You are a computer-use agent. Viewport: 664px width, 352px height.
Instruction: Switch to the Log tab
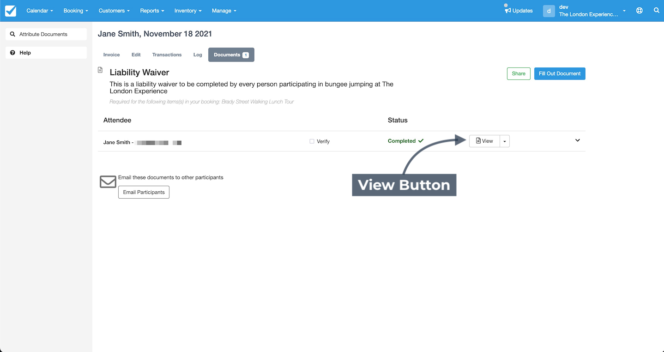(198, 55)
